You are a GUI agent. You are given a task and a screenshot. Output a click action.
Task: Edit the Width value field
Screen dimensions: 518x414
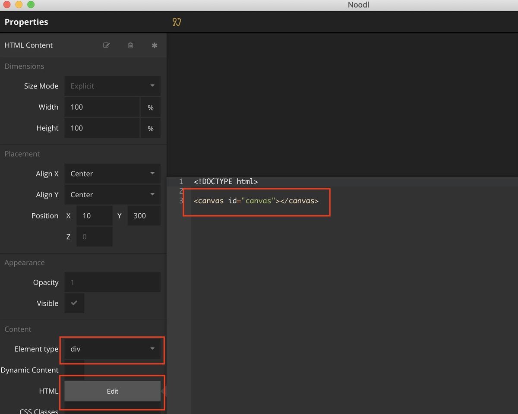point(102,107)
